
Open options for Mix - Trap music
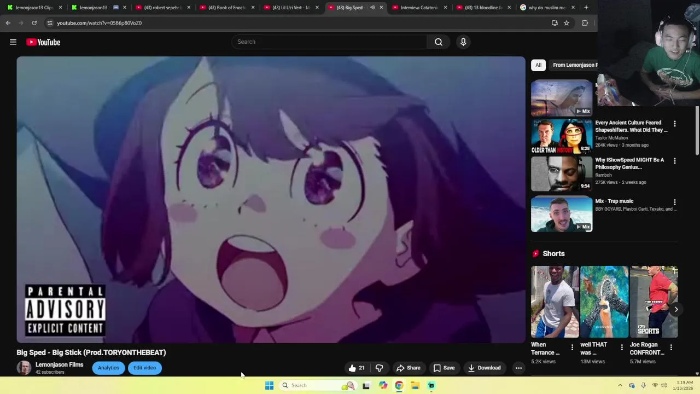tap(674, 202)
